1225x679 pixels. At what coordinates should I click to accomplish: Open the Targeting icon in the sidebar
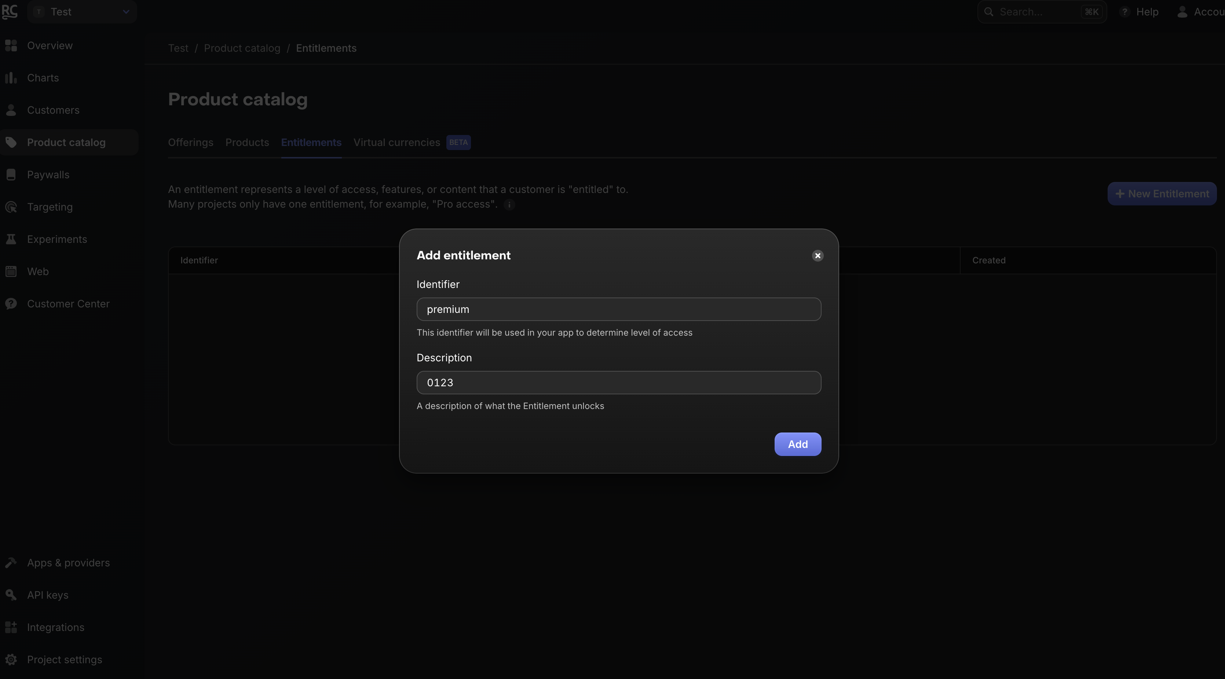pyautogui.click(x=11, y=207)
